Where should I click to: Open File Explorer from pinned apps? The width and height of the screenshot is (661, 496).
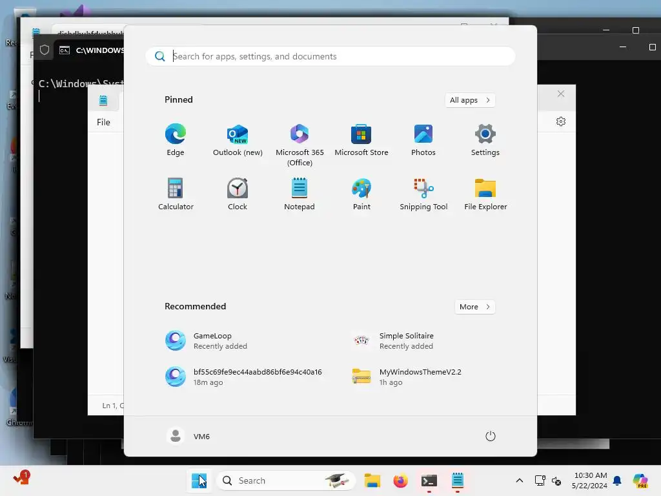(x=485, y=194)
